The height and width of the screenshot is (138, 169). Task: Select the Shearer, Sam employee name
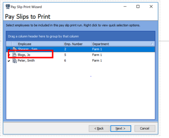point(27,49)
